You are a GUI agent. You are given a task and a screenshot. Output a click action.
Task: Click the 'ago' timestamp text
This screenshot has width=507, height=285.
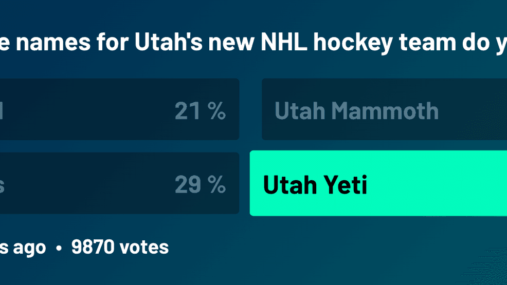[29, 248]
